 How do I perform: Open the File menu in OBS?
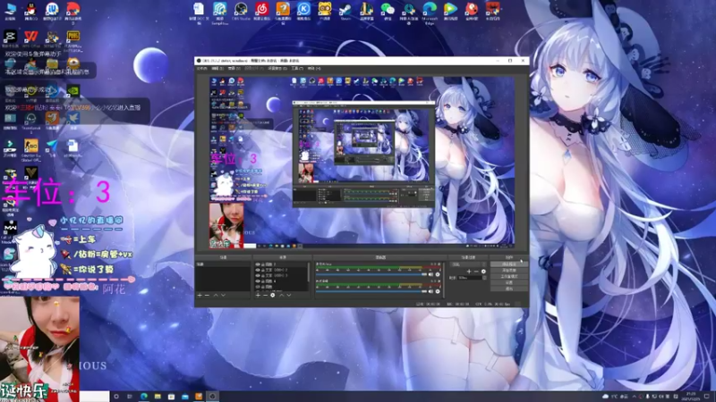coord(202,69)
